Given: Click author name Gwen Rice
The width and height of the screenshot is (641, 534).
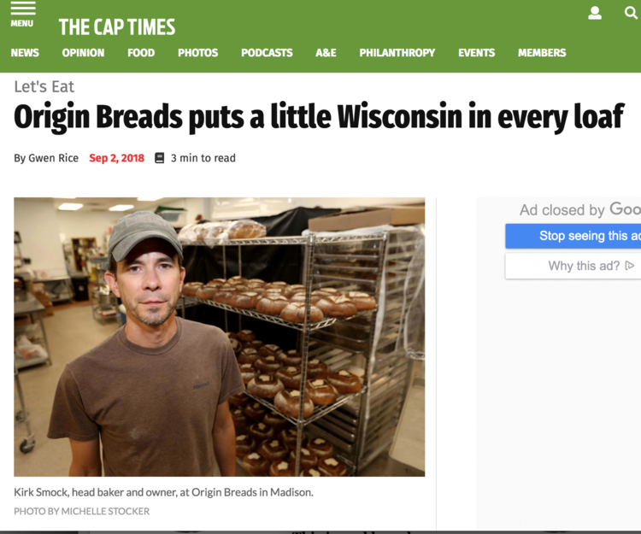Looking at the screenshot, I should (53, 158).
